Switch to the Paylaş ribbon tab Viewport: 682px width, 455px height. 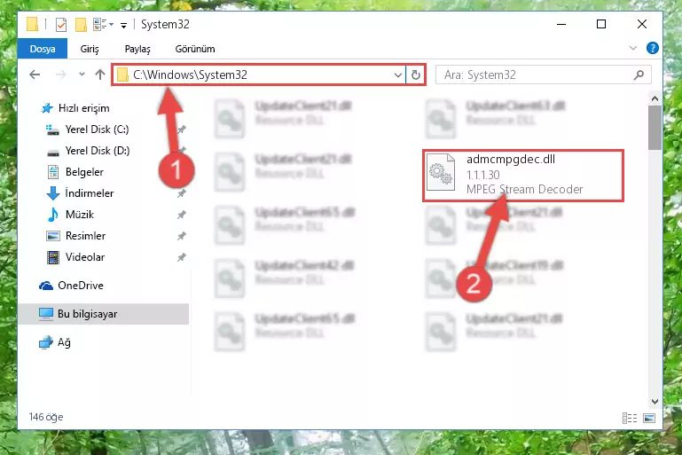click(137, 49)
